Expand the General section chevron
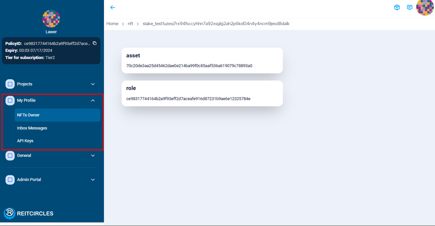 pyautogui.click(x=93, y=156)
